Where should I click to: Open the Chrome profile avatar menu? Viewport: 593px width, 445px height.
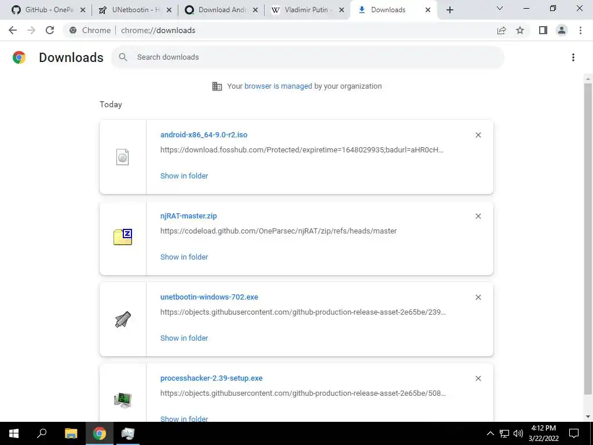[x=562, y=30]
